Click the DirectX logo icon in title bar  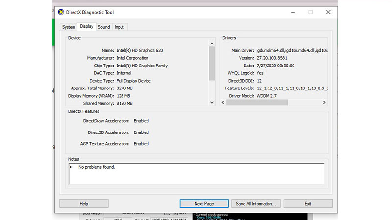pos(61,12)
